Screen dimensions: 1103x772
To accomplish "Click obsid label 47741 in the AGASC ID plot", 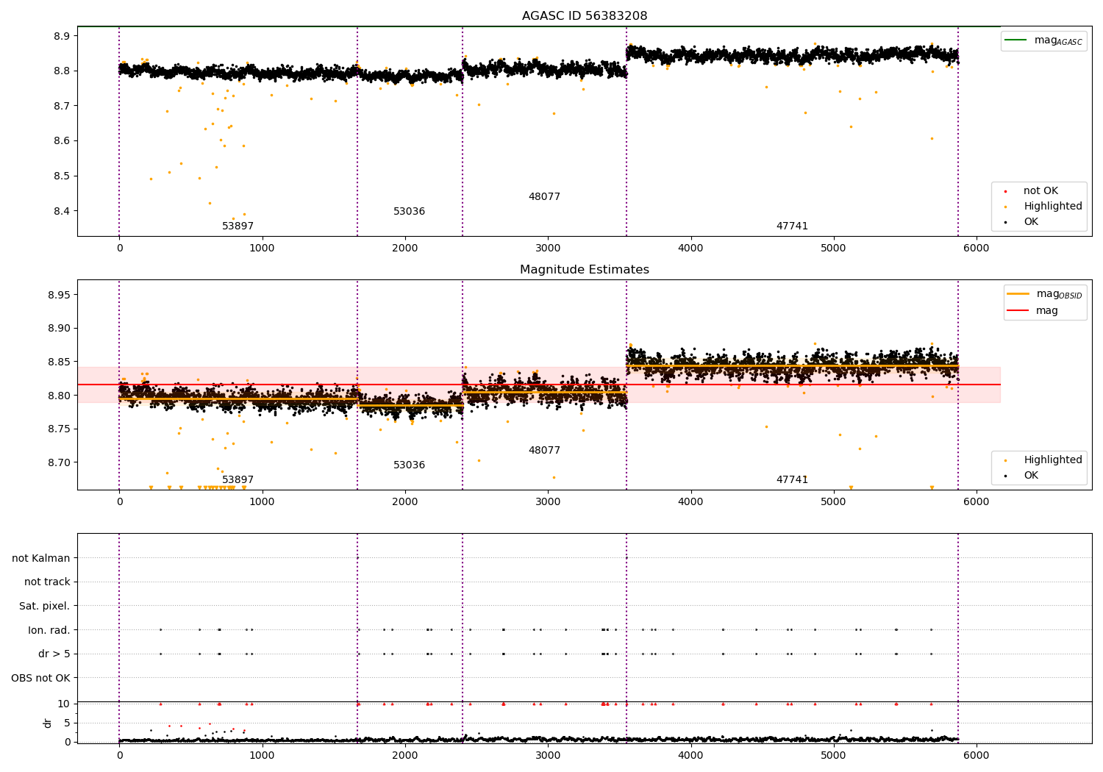I will [792, 226].
